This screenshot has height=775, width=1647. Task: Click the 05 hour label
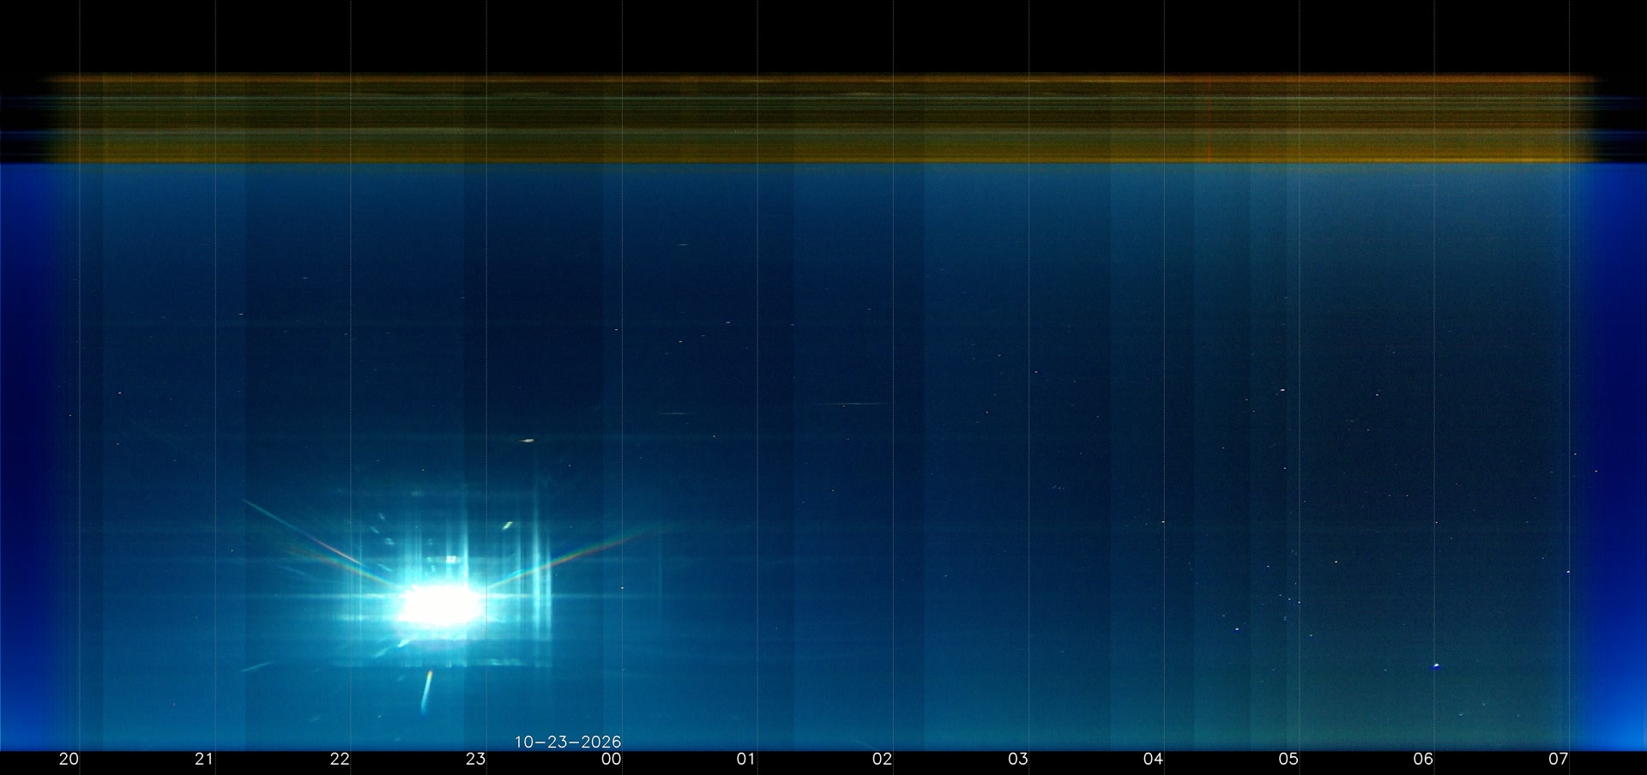[1288, 759]
